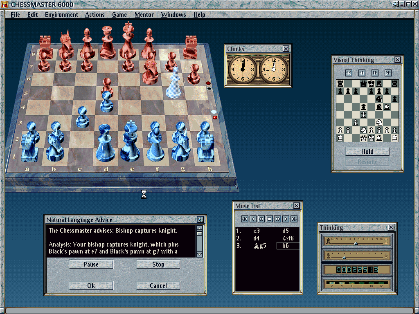Close the Clocks window
This screenshot has height=314, width=419.
(x=286, y=49)
